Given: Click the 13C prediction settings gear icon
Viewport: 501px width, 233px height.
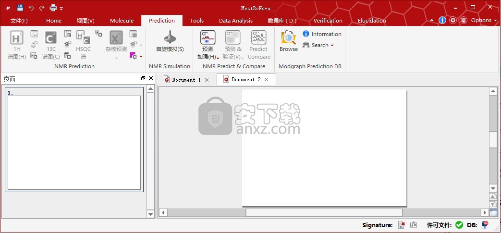Looking at the screenshot, I should pos(68,56).
